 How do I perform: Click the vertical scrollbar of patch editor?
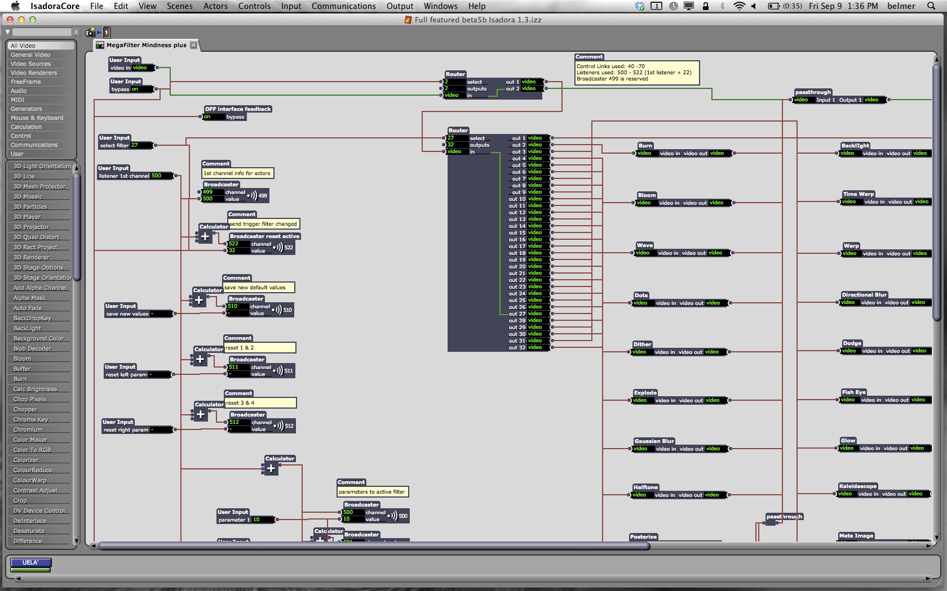click(x=936, y=191)
